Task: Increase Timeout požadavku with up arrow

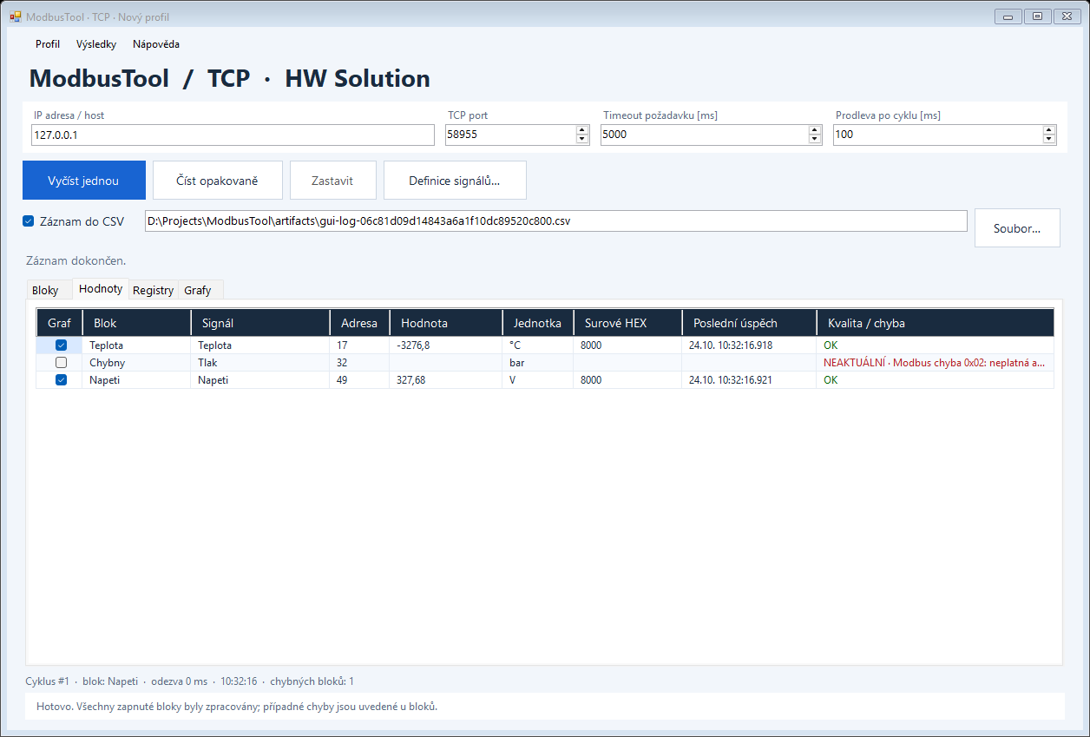Action: point(815,130)
